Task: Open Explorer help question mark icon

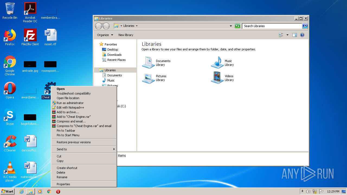Action: coord(302,35)
